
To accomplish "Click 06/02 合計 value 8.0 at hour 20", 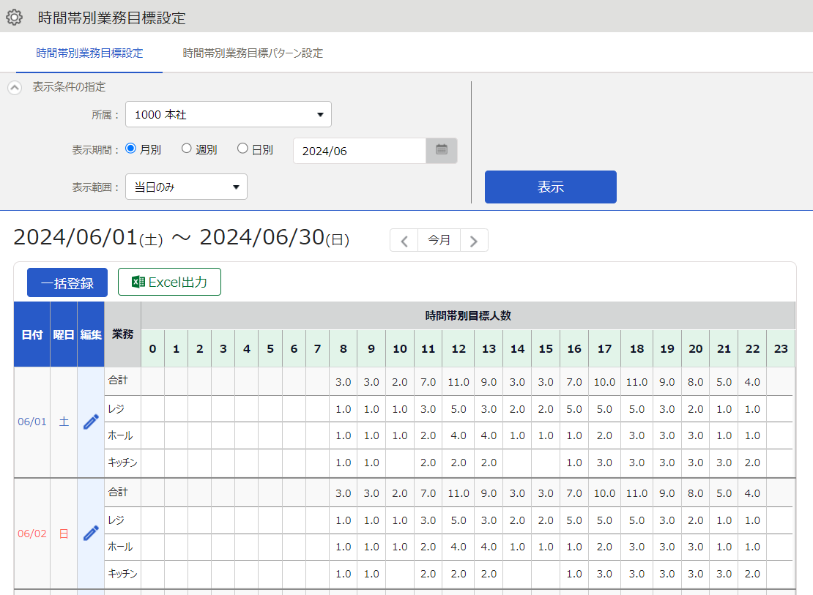I will point(695,493).
